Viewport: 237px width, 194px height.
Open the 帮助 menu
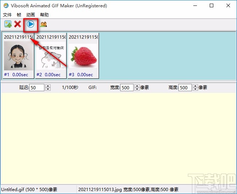coord(44,15)
